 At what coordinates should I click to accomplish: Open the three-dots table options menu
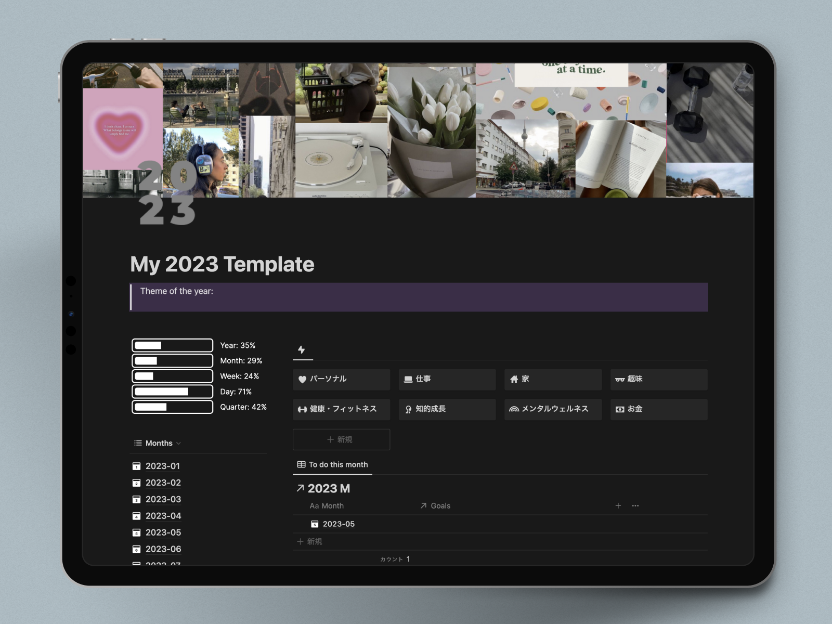click(x=635, y=505)
